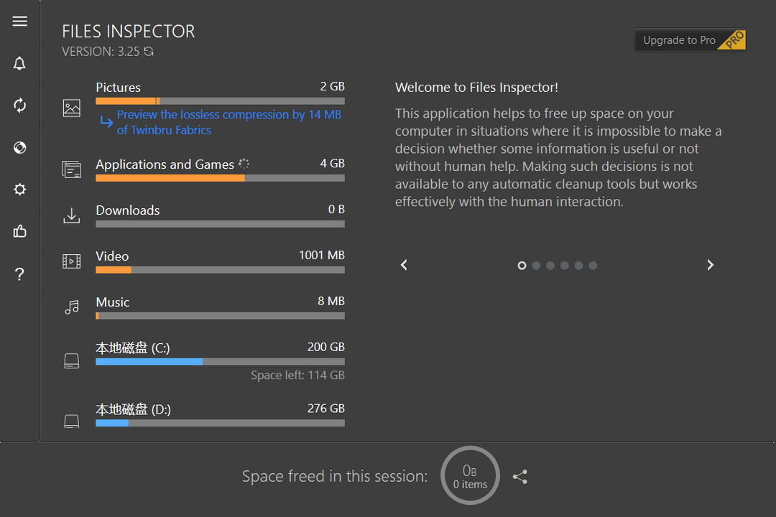Click the thumbs-up feedback icon

[x=20, y=231]
